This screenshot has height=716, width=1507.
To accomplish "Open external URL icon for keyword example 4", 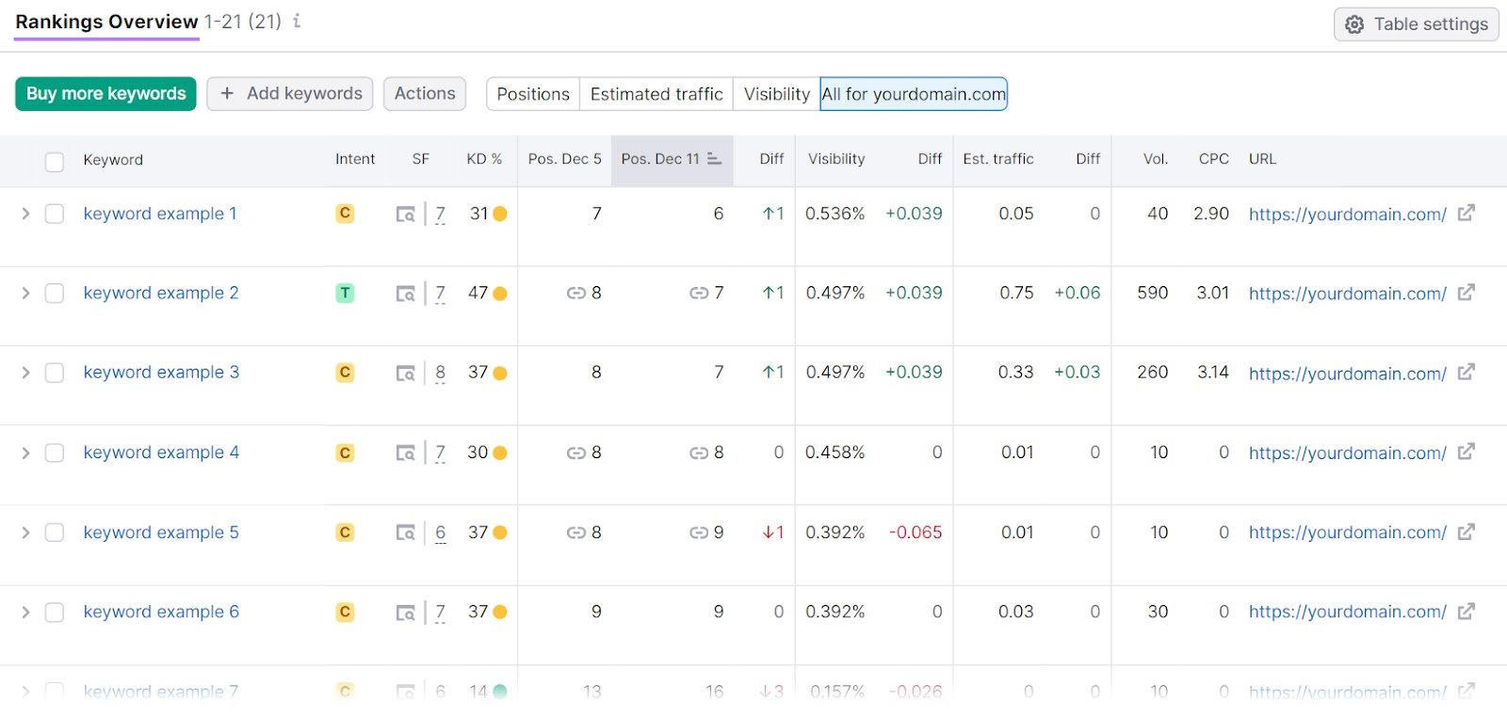I will (1466, 452).
